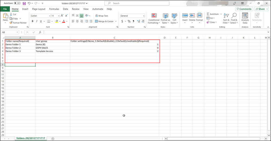271x141 pixels.
Task: Switch to the Data tab
Action: pyautogui.click(x=65, y=9)
